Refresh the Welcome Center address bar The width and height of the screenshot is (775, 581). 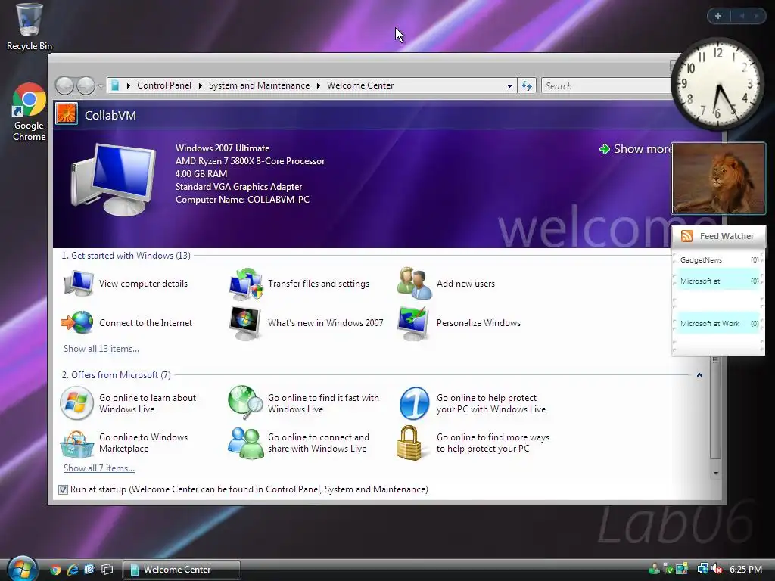527,86
